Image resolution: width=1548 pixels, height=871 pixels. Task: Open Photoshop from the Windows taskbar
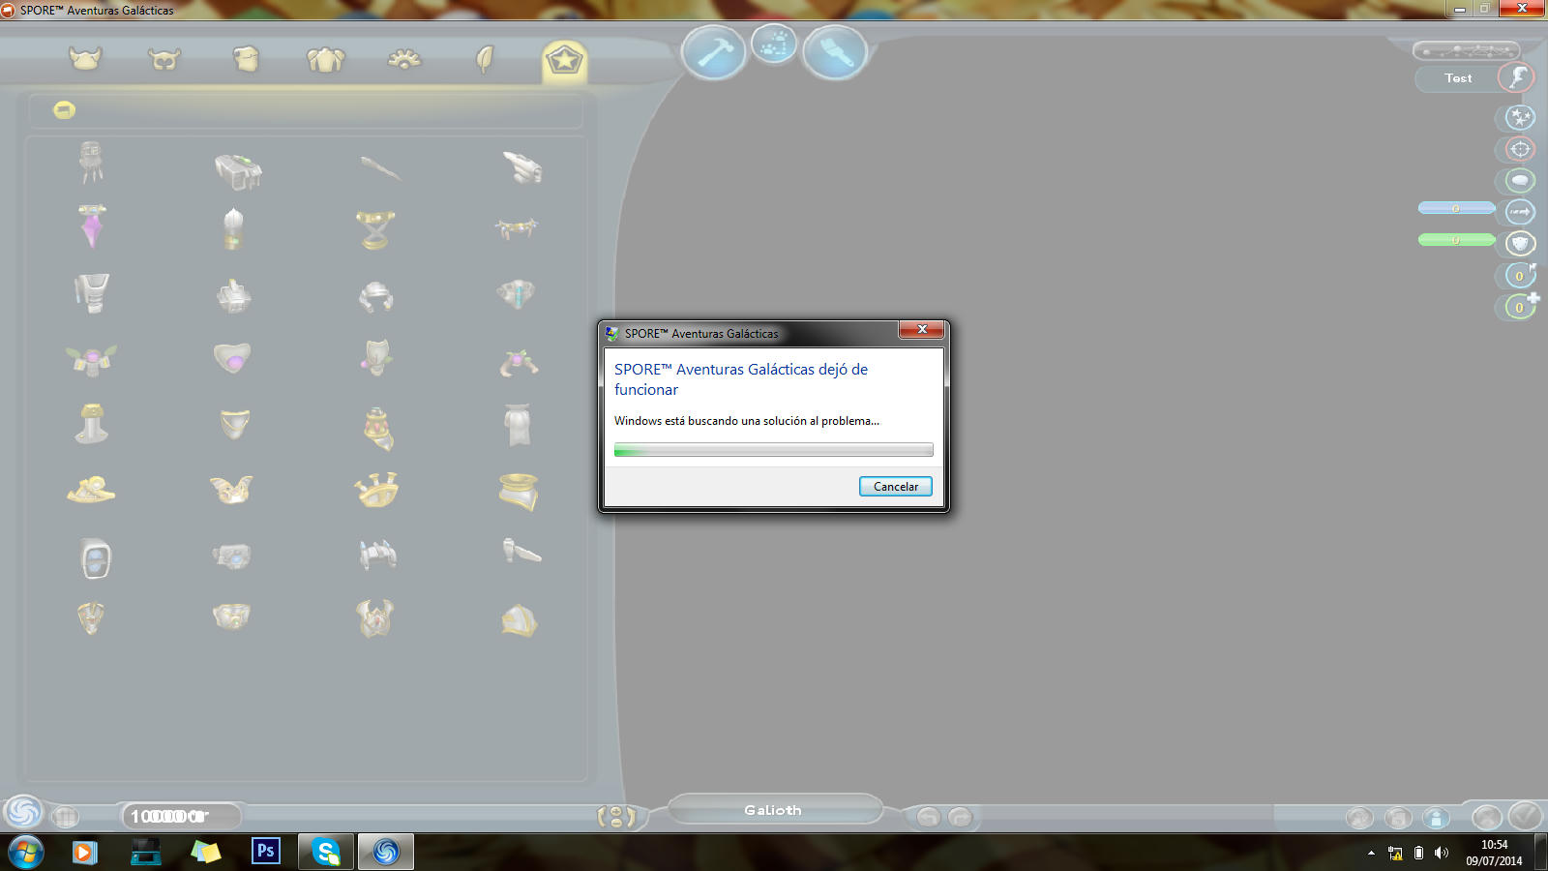coord(265,852)
